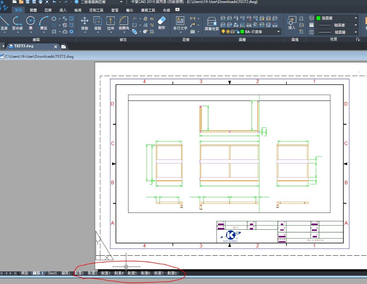Expand the Ellipse tool dropdown arrow
367x284 pixels.
coord(60,18)
